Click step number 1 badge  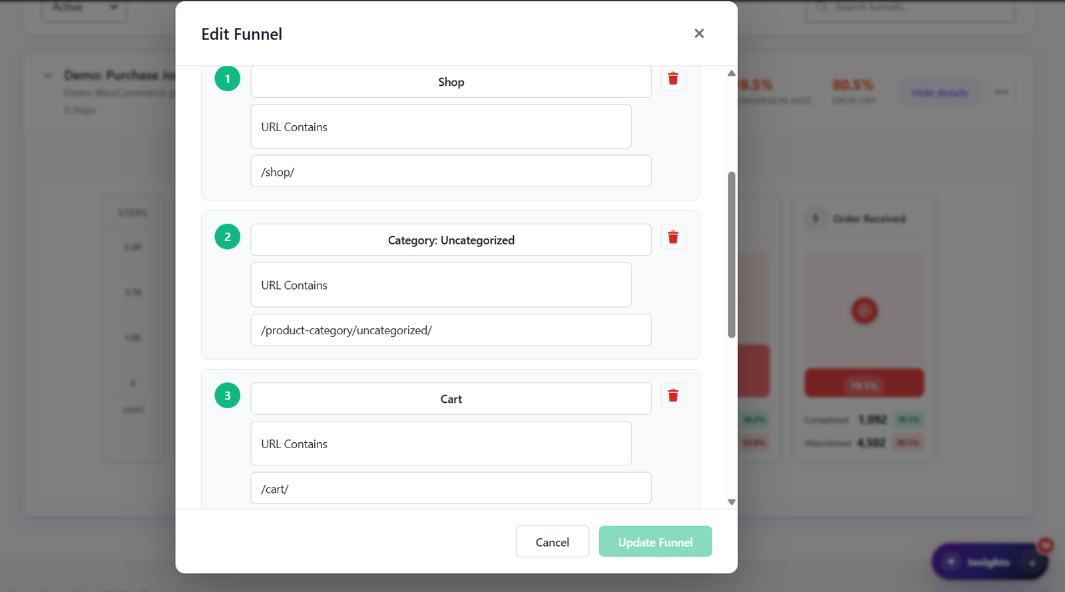[x=228, y=79]
